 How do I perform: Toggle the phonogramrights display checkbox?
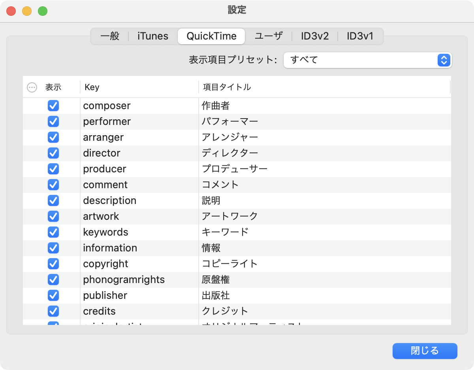tap(53, 279)
